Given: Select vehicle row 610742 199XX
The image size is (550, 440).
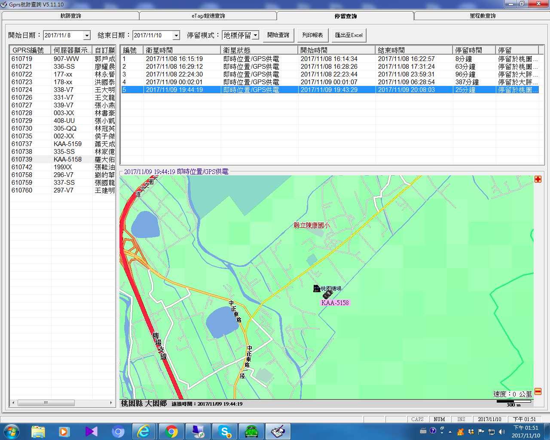Looking at the screenshot, I should click(x=63, y=167).
